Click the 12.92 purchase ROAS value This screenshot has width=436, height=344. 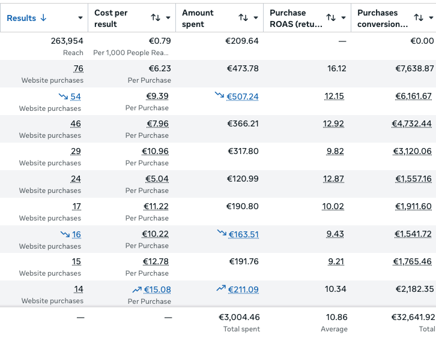coord(333,123)
